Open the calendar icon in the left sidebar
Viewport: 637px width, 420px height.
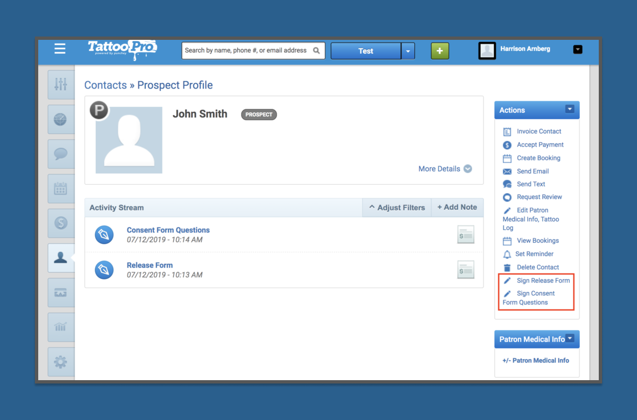[x=61, y=189]
